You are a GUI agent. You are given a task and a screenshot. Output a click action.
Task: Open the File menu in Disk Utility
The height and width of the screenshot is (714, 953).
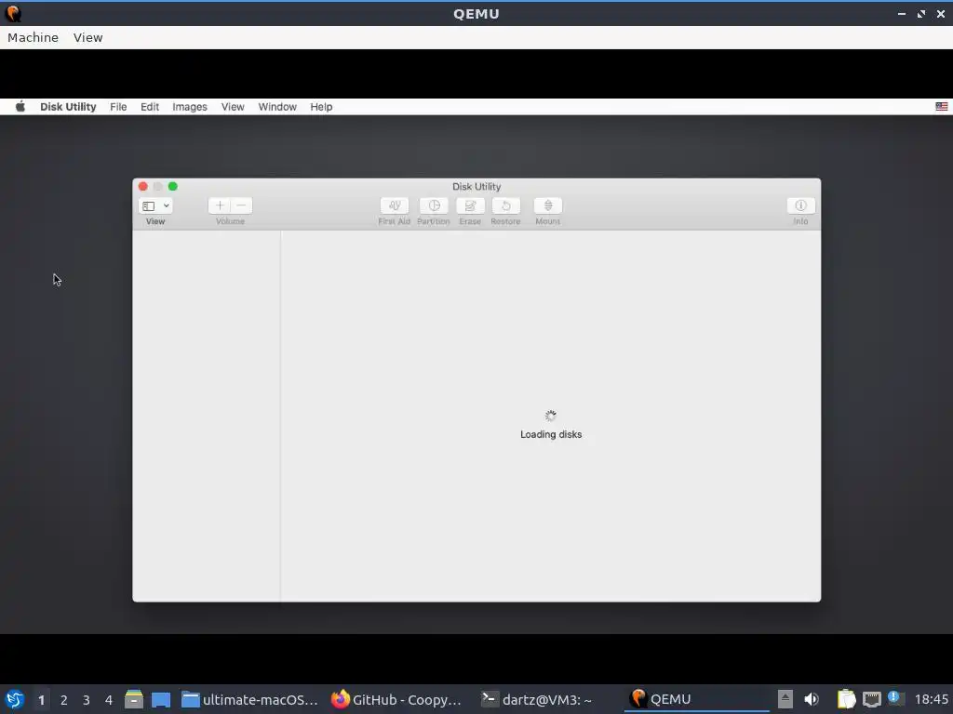coord(118,107)
